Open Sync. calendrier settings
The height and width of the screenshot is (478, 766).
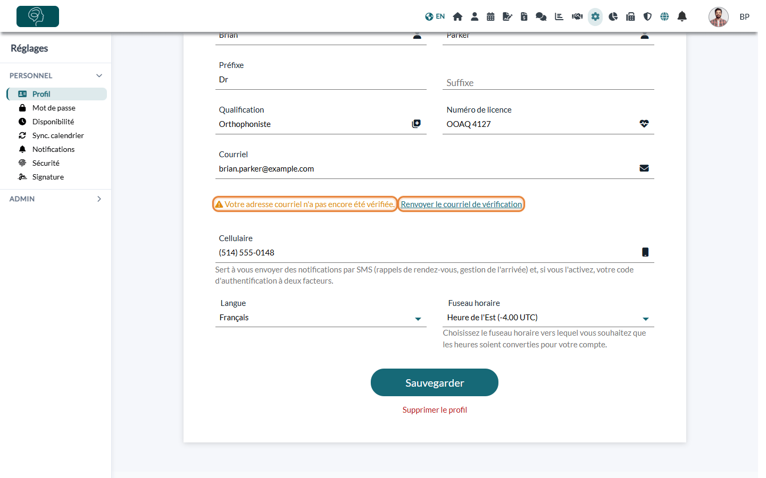click(x=58, y=135)
